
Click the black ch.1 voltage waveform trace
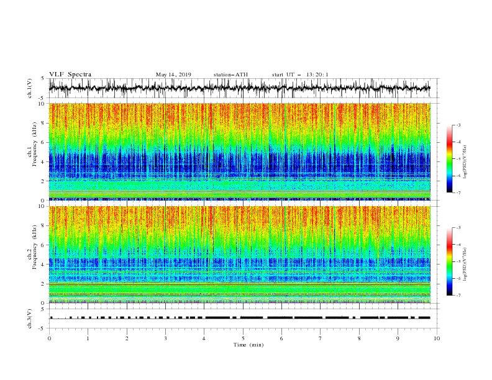point(239,88)
